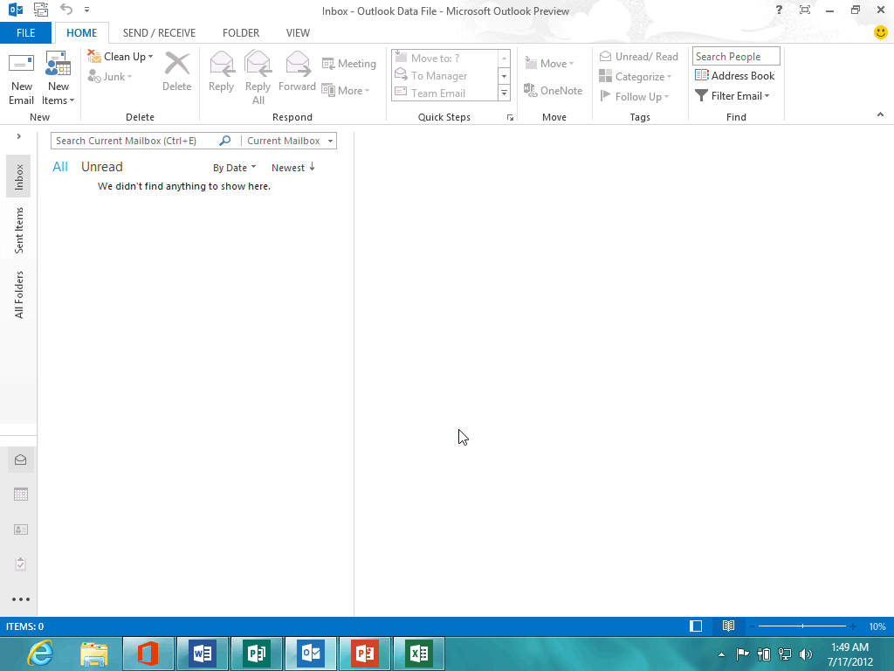Viewport: 894px width, 671px height.
Task: Adjust the zoom slider
Action: 802,626
